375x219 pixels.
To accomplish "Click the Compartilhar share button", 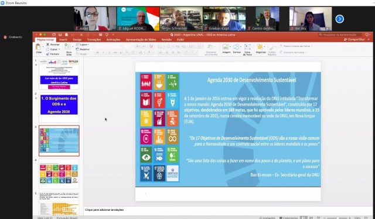I will [354, 39].
